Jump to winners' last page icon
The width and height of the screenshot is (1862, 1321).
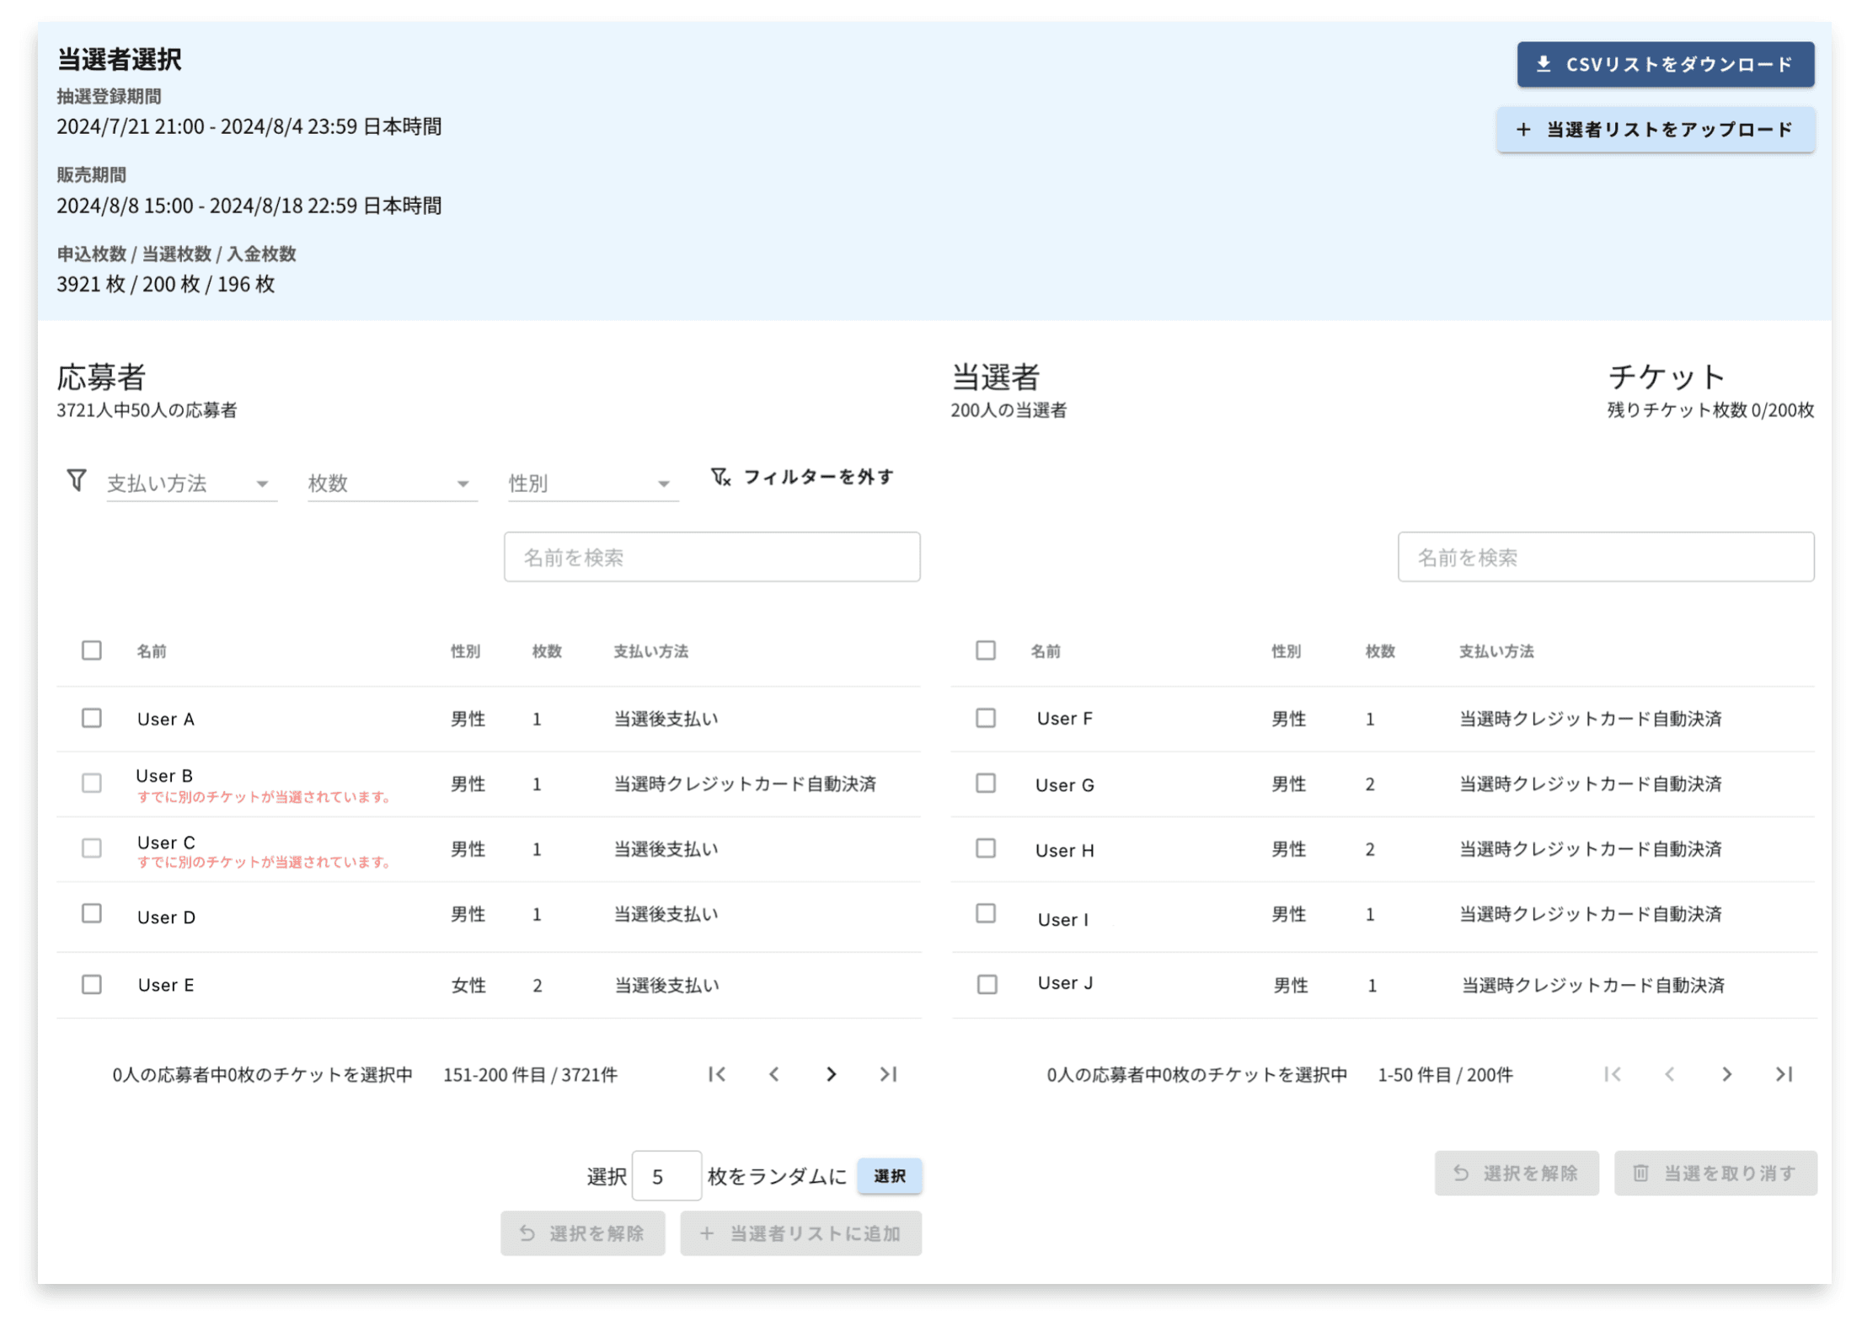(1784, 1074)
